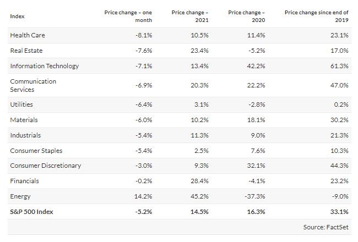358x242 pixels.
Task: Select the Energy row label
Action: click(20, 196)
